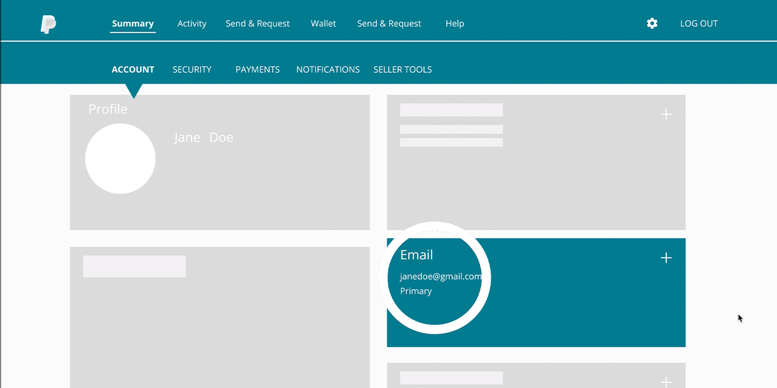Image resolution: width=777 pixels, height=388 pixels.
Task: Open settings via the gear icon
Action: coord(652,24)
